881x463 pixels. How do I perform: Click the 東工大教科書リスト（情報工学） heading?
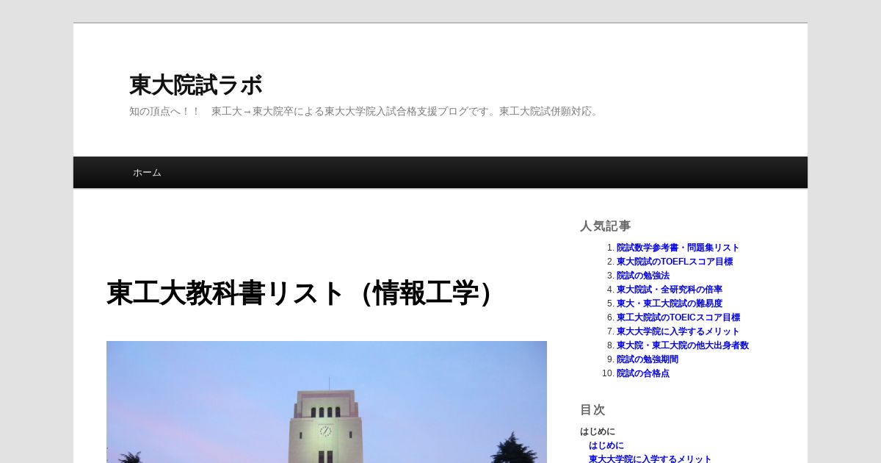305,292
